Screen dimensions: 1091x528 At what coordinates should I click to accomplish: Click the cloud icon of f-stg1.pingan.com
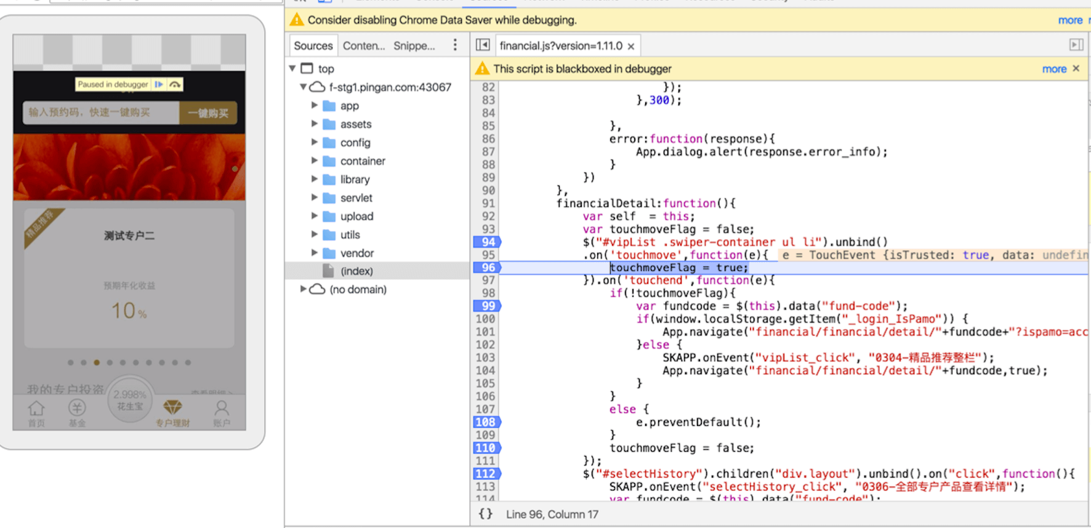[x=317, y=87]
